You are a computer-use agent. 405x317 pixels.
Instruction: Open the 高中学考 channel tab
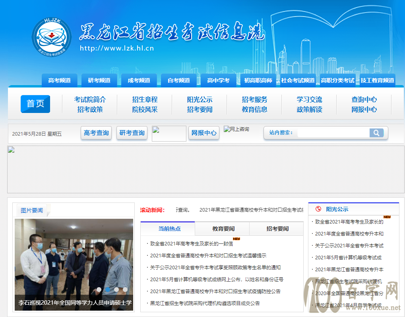click(219, 80)
